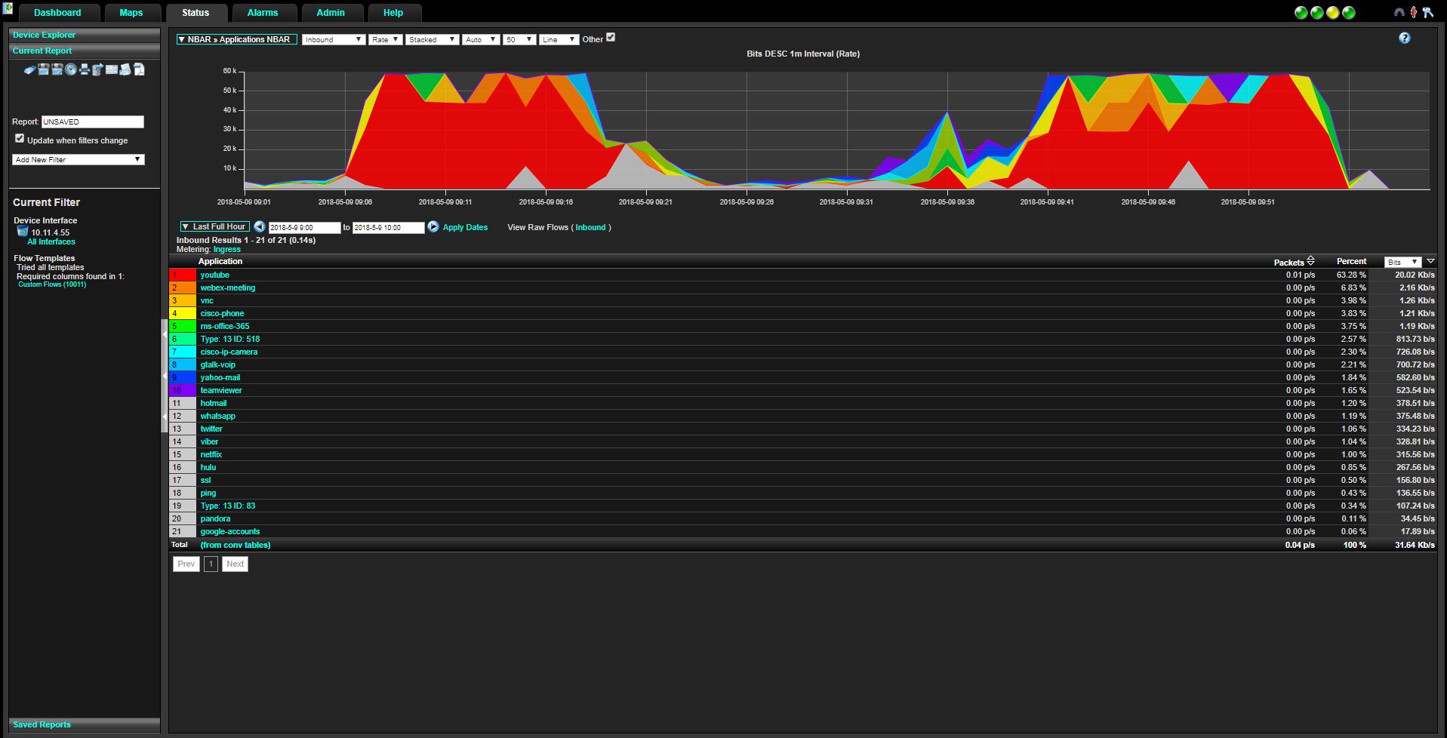The width and height of the screenshot is (1447, 738).
Task: Open the Help tab
Action: point(393,13)
